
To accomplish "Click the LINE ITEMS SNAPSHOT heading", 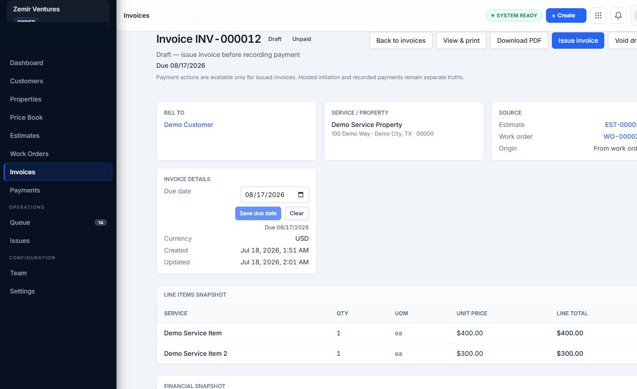I will point(195,295).
